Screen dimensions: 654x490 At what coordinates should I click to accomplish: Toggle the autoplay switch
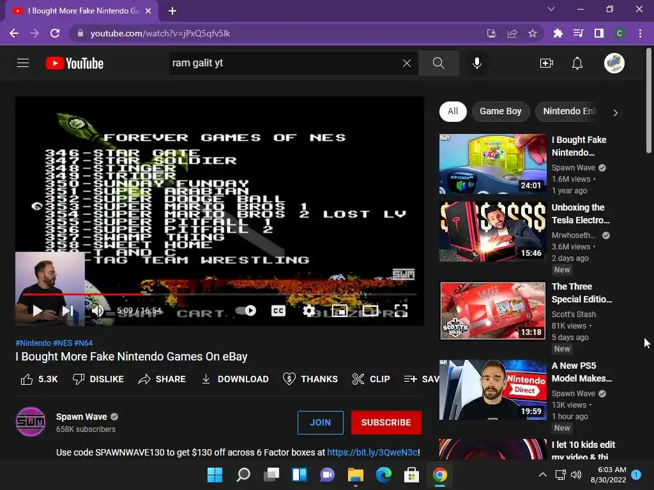[246, 311]
